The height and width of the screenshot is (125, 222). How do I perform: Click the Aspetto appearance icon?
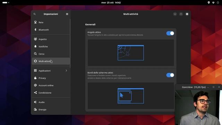tap(35, 39)
